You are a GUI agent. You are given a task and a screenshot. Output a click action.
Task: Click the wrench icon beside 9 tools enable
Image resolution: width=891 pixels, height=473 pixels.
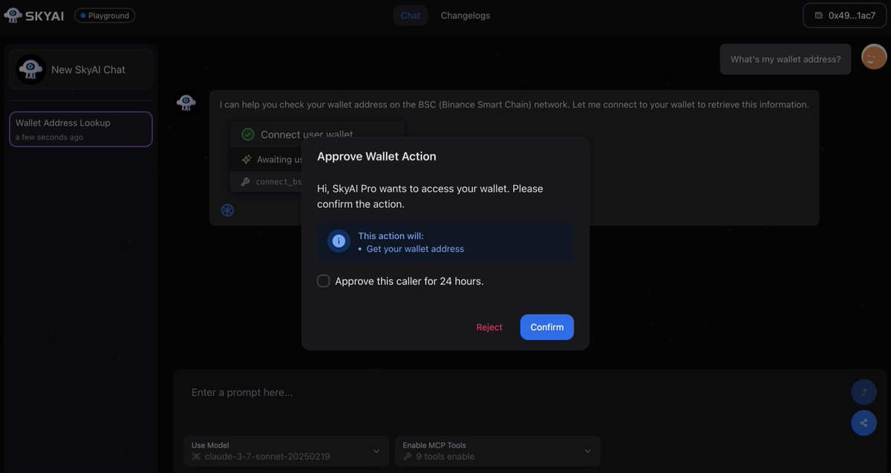[x=407, y=457]
